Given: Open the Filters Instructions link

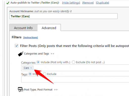Looking at the screenshot, I should pyautogui.click(x=31, y=37).
